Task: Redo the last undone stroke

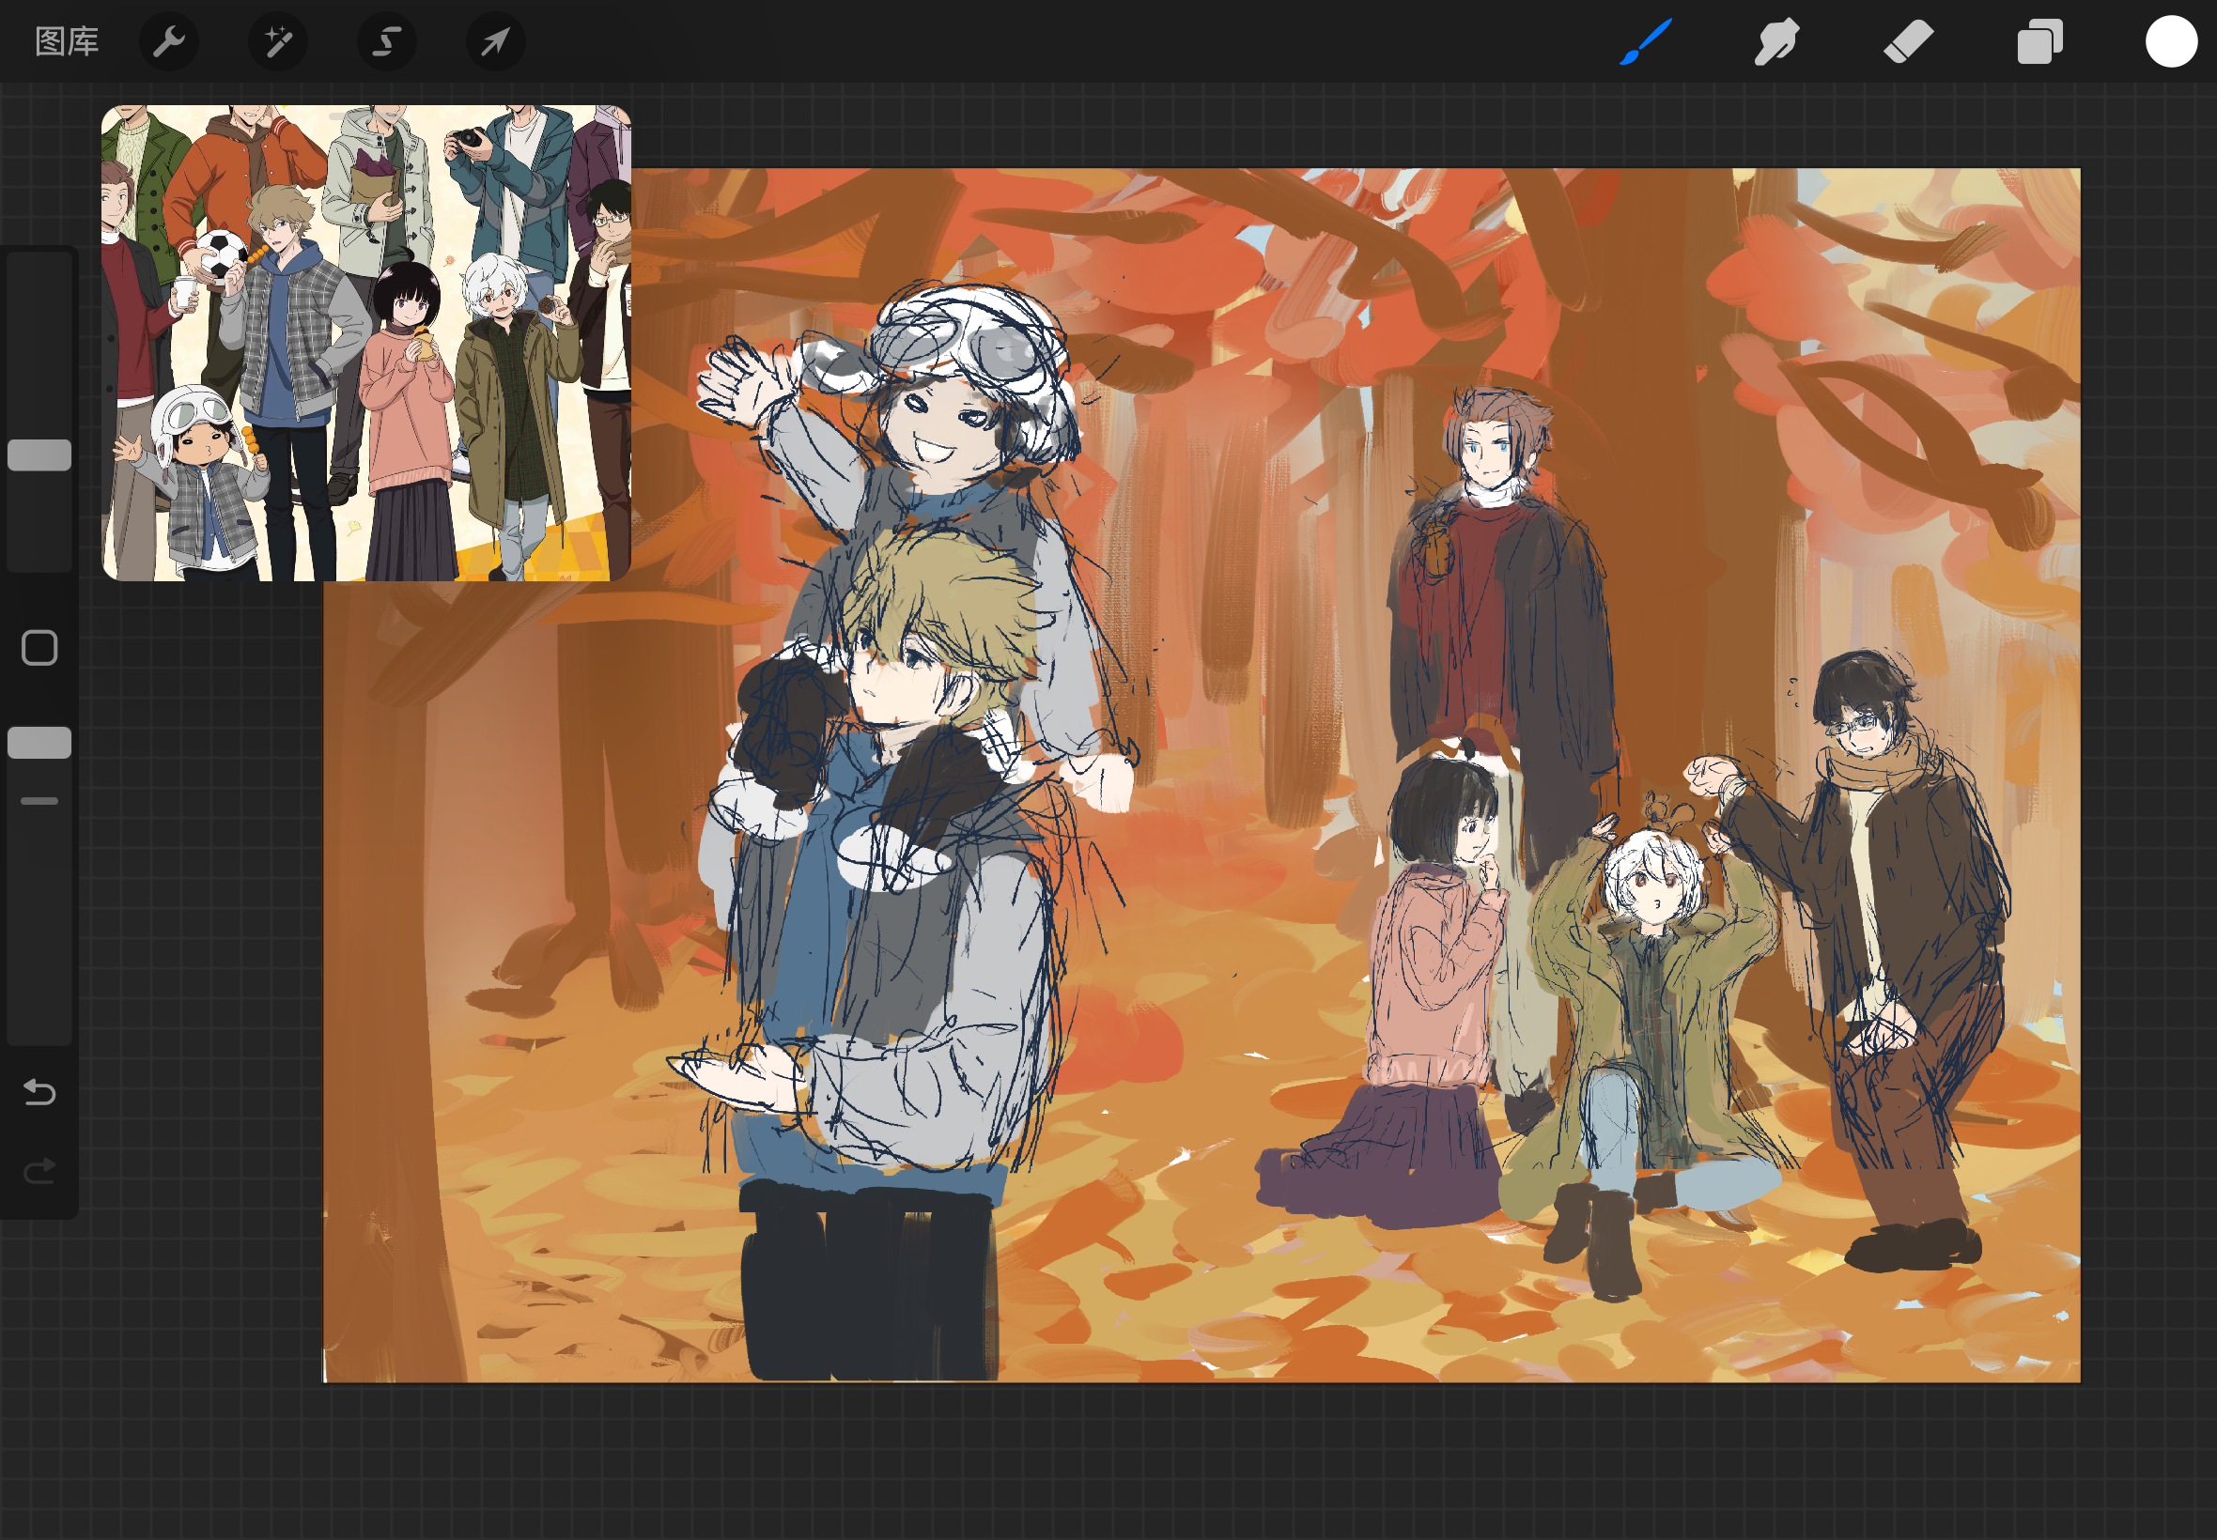Action: [39, 1171]
